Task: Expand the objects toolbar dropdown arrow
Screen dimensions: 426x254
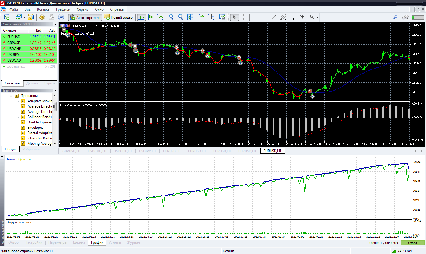Action: (x=317, y=17)
